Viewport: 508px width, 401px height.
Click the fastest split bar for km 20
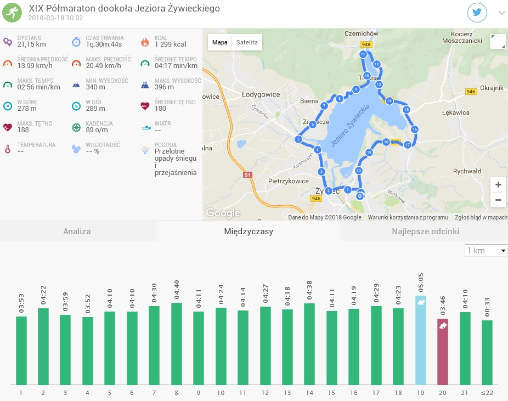pyautogui.click(x=443, y=351)
